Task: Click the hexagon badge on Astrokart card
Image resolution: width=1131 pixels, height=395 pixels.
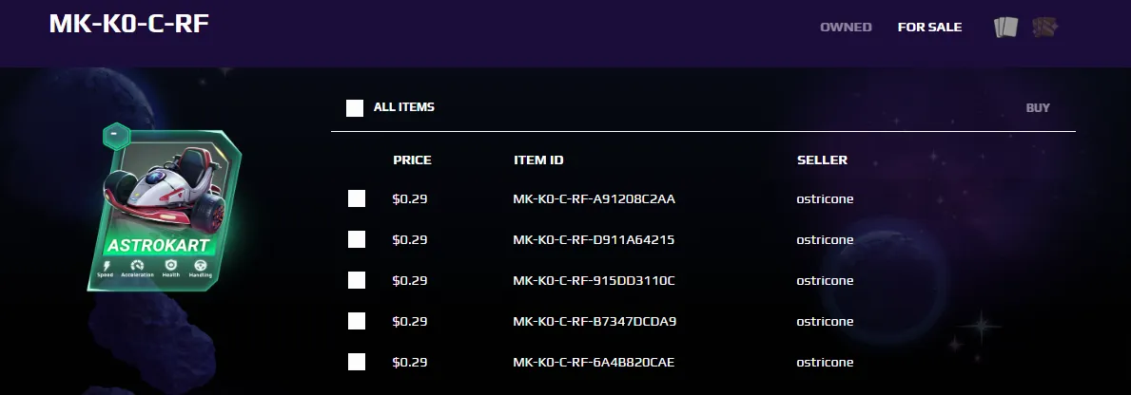Action: 116,136
